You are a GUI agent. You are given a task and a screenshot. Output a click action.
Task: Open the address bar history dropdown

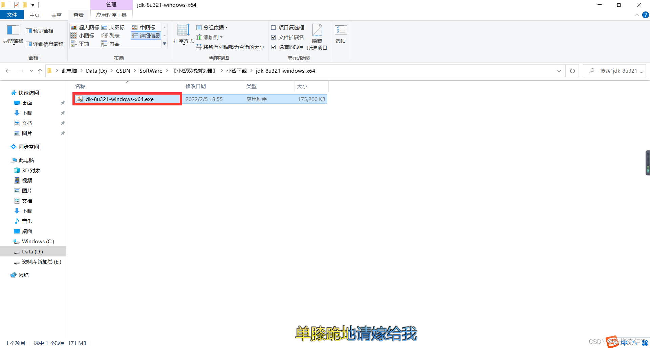pos(559,71)
